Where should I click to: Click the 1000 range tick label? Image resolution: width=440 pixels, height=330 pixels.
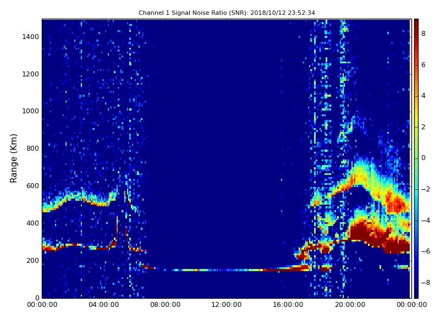[x=31, y=111]
